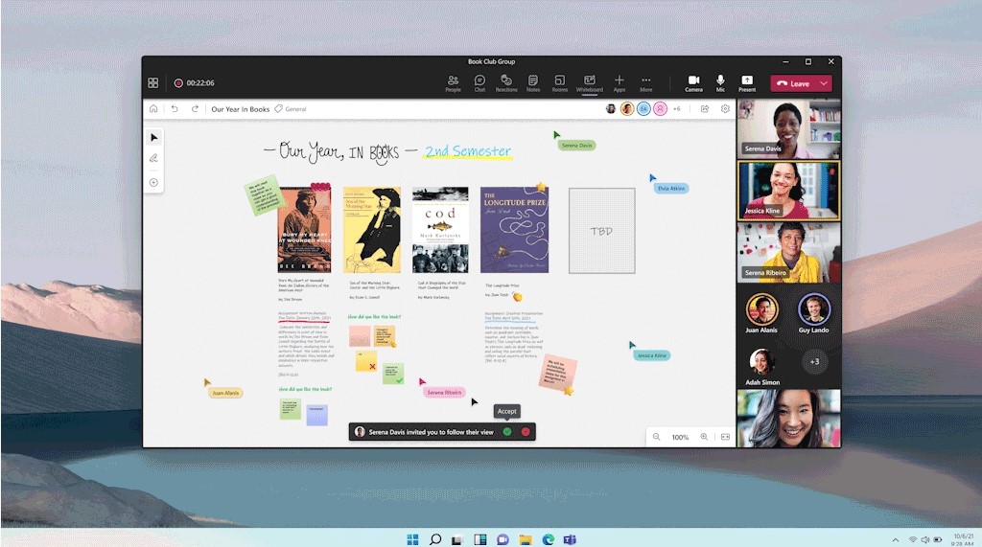
Task: Select the pen drawing tool
Action: click(x=153, y=159)
